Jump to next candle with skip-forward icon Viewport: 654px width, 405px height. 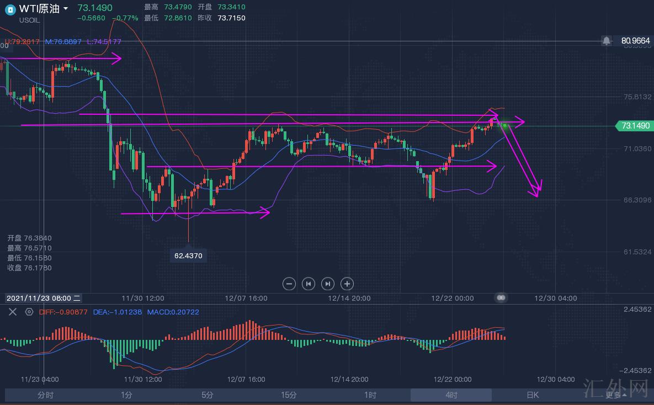(x=328, y=284)
